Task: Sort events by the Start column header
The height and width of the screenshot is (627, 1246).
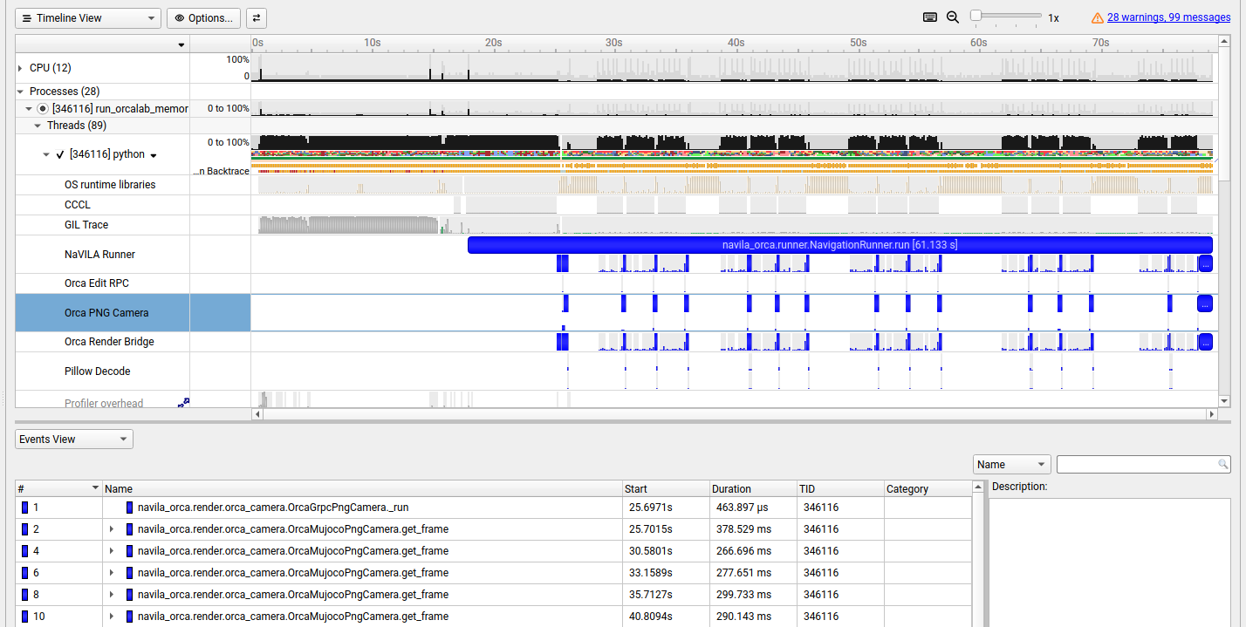Action: (666, 488)
